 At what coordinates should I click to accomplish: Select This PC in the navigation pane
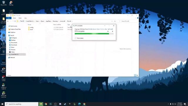(12, 36)
